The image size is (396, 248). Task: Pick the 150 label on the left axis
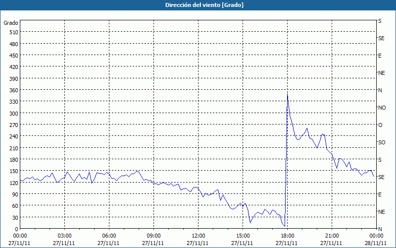(x=14, y=171)
